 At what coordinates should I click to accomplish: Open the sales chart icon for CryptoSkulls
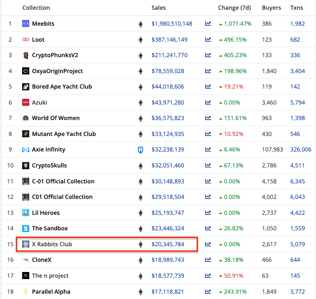point(208,166)
